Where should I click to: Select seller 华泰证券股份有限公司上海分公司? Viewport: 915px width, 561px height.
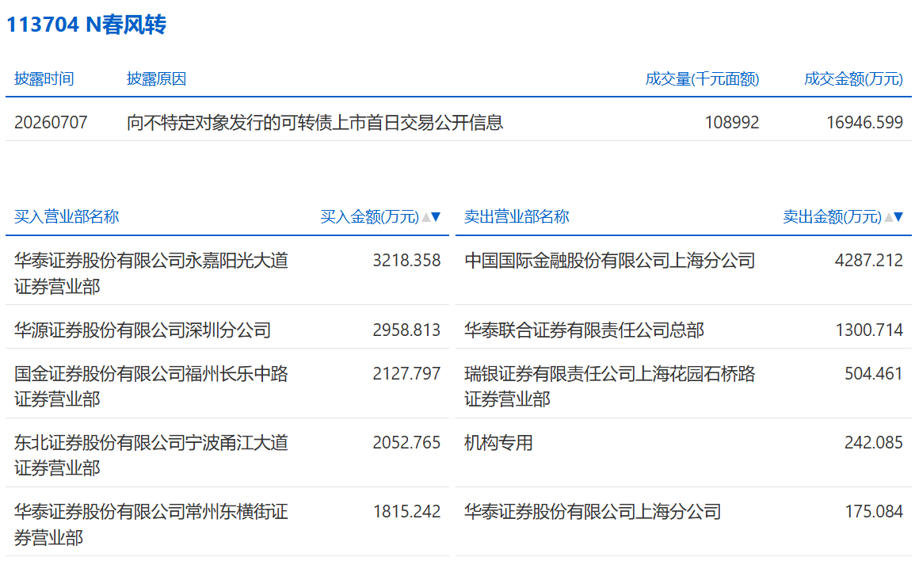point(593,512)
